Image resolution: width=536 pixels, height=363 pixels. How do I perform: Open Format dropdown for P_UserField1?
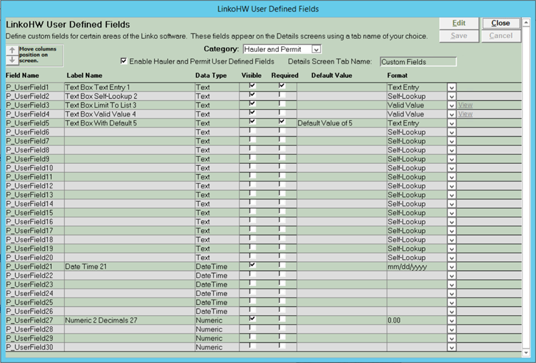pyautogui.click(x=451, y=87)
